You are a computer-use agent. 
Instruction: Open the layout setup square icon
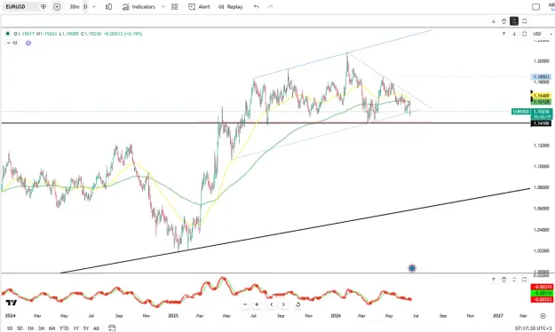(535, 7)
